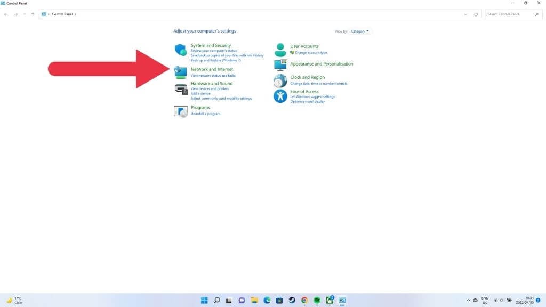Screen dimensions: 546x307
Task: Open the Windows Start menu
Action: tap(204, 300)
